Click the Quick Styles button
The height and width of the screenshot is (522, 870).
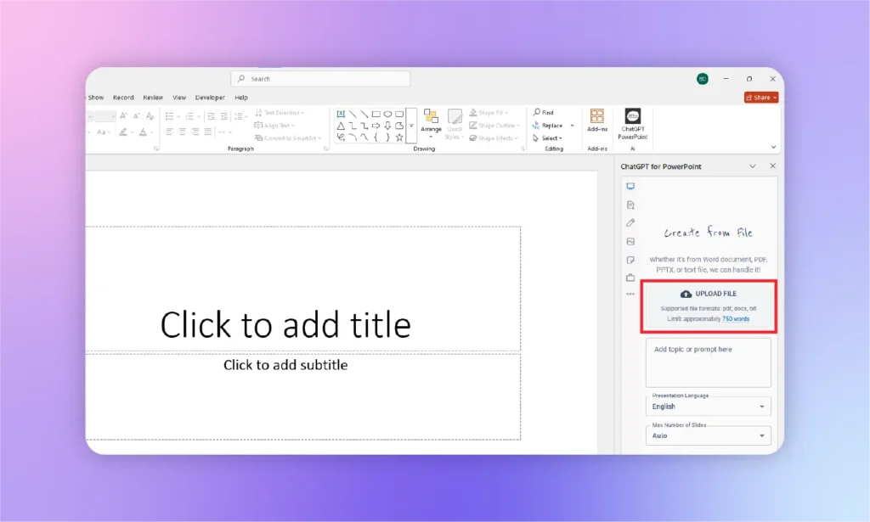[x=455, y=124]
